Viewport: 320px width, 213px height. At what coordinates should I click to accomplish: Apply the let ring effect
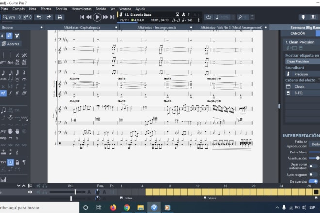tap(10, 110)
